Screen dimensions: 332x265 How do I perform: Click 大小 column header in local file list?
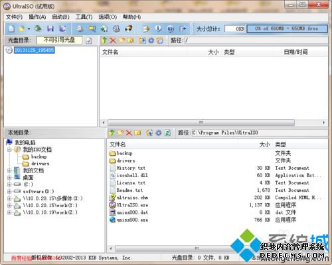(265, 144)
